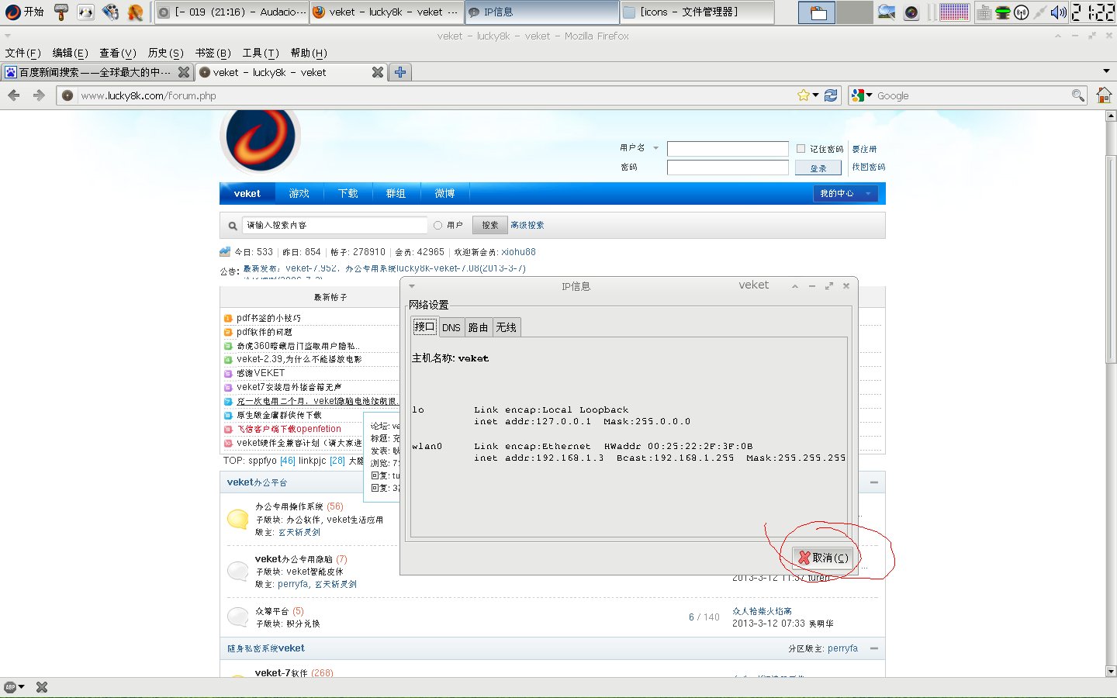Switch to the Audacious taskbar window
This screenshot has width=1117, height=698.
pyautogui.click(x=231, y=12)
